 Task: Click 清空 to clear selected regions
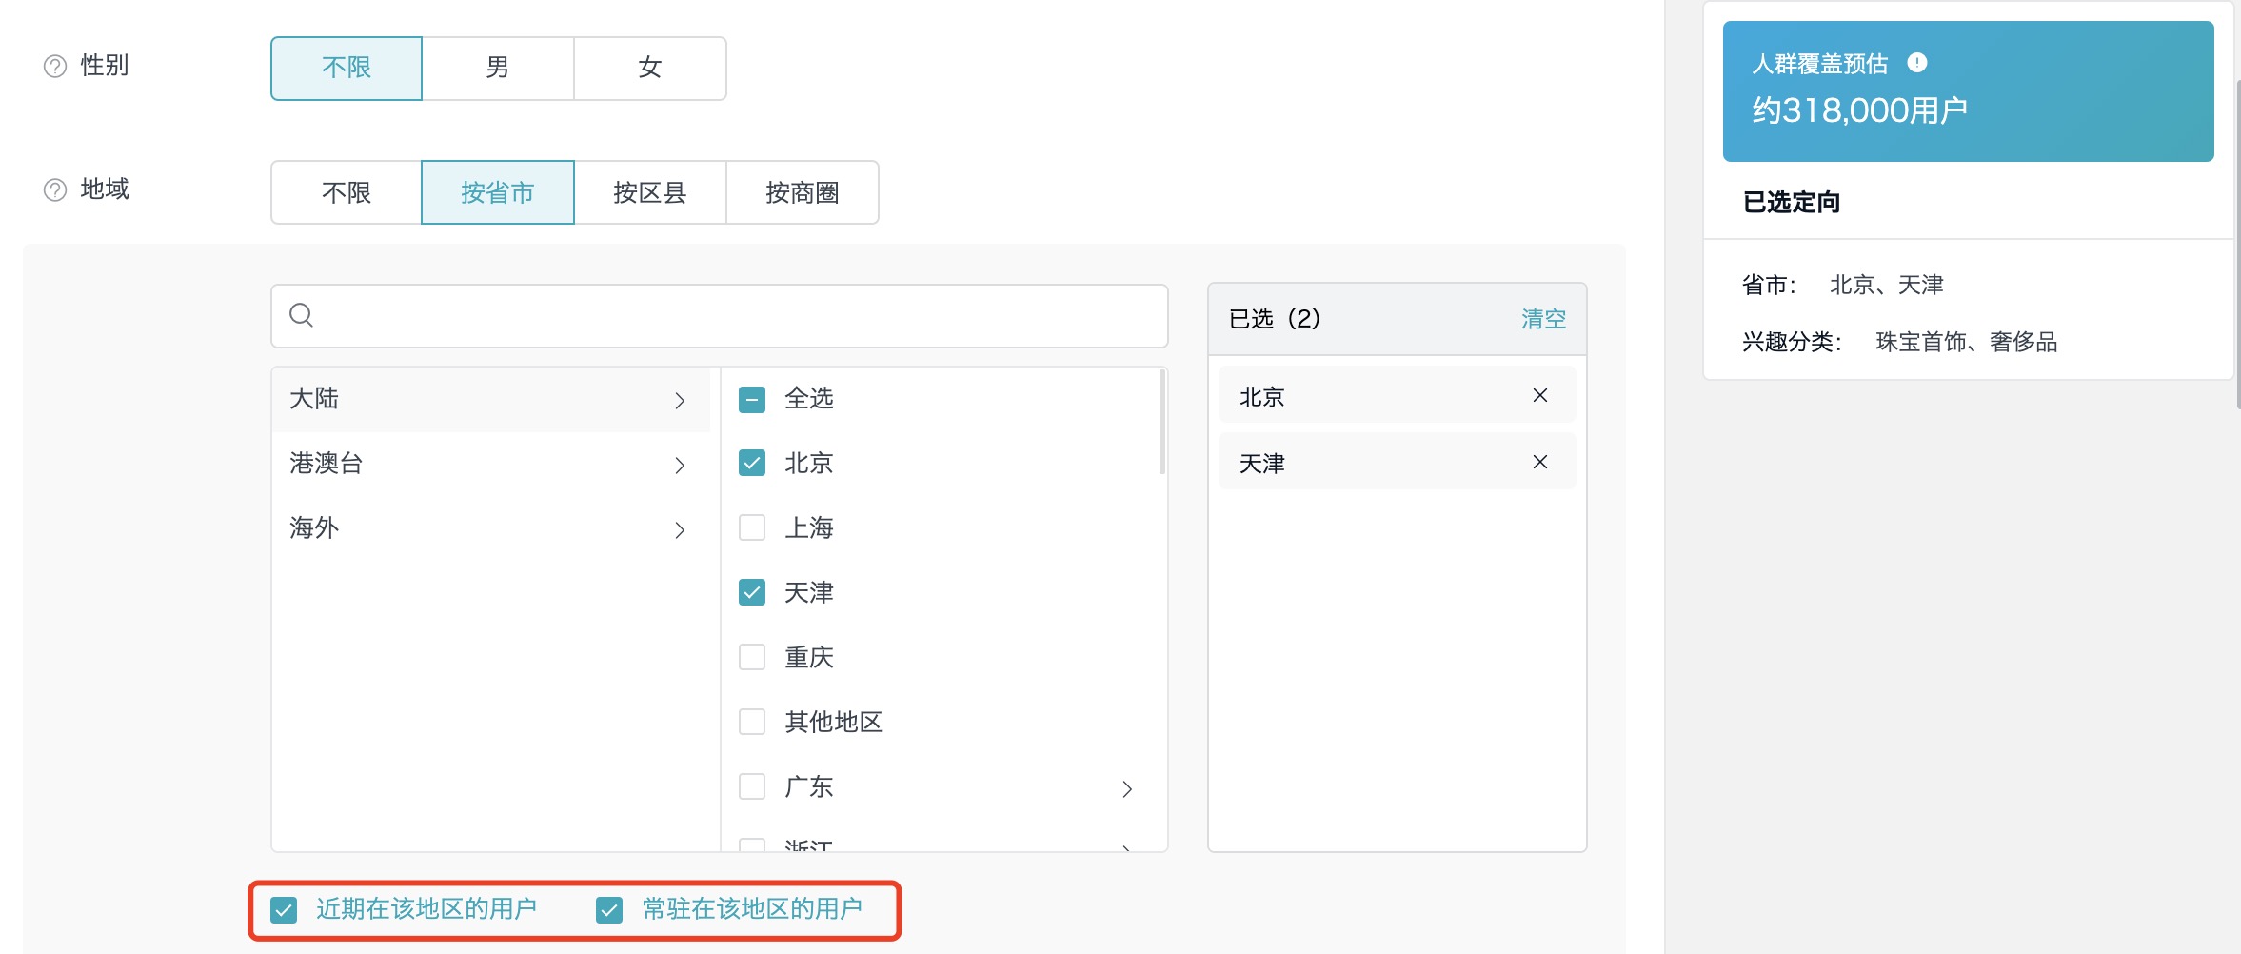pos(1543,319)
